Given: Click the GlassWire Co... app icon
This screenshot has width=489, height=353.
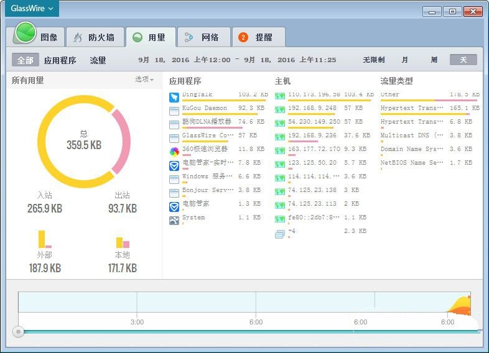Looking at the screenshot, I should [174, 139].
